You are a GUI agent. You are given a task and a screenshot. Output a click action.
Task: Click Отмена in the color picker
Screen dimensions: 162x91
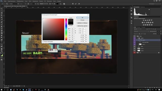point(82,20)
